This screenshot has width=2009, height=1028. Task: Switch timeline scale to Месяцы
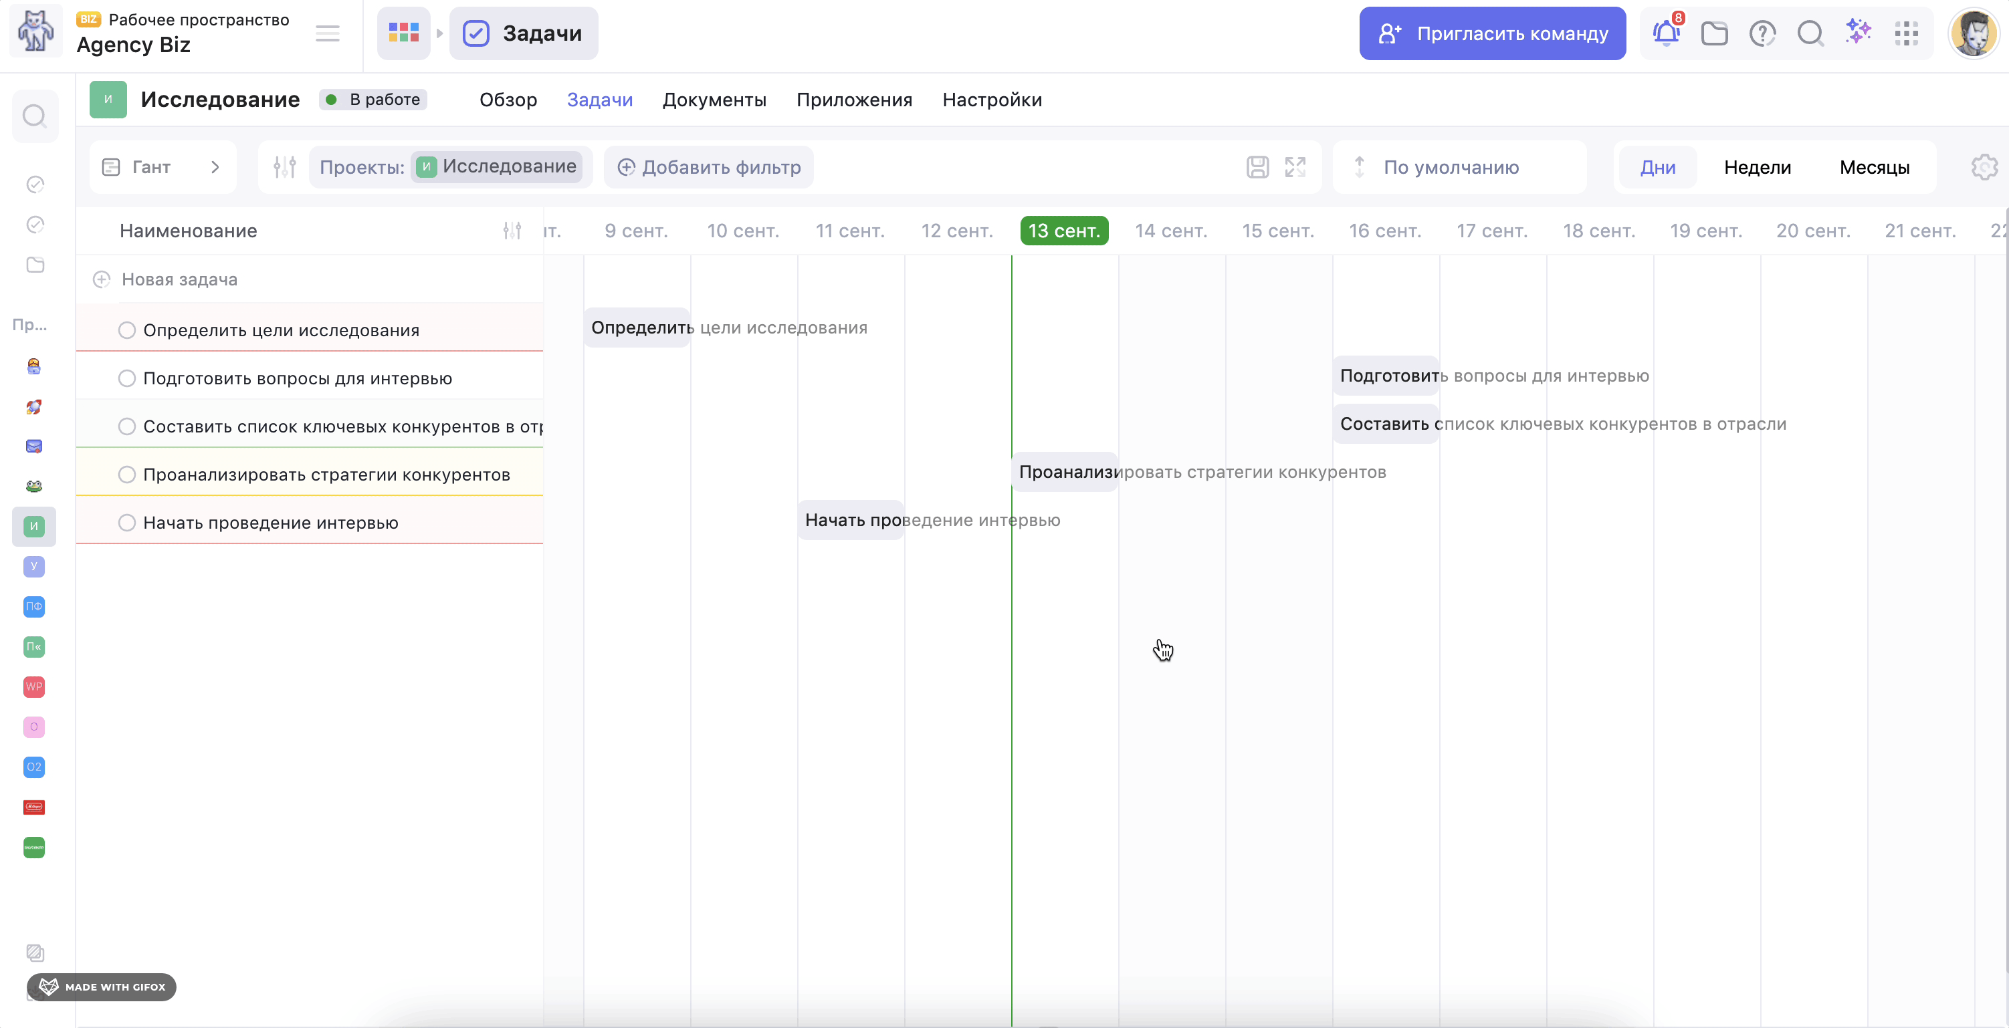point(1874,167)
